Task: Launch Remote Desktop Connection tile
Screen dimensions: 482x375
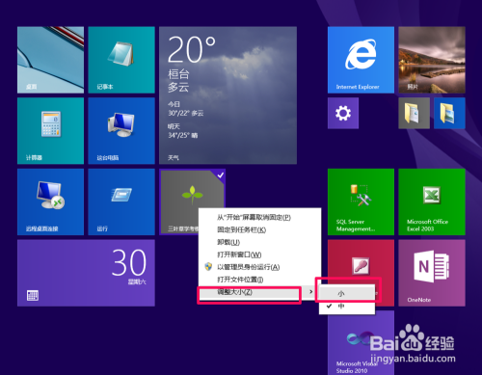Action: (50, 201)
